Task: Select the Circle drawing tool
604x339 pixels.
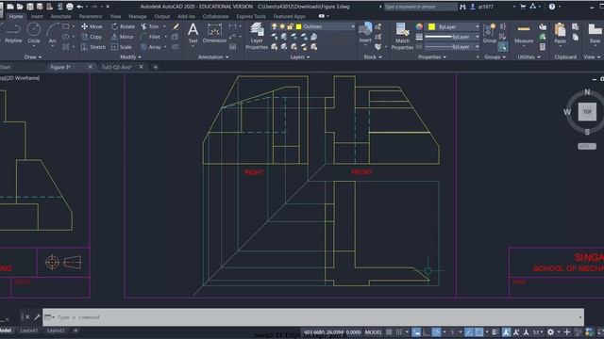Action: tap(34, 33)
